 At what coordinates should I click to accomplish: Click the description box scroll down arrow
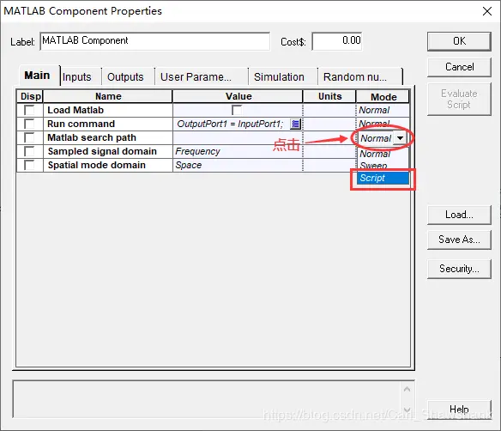click(x=407, y=410)
